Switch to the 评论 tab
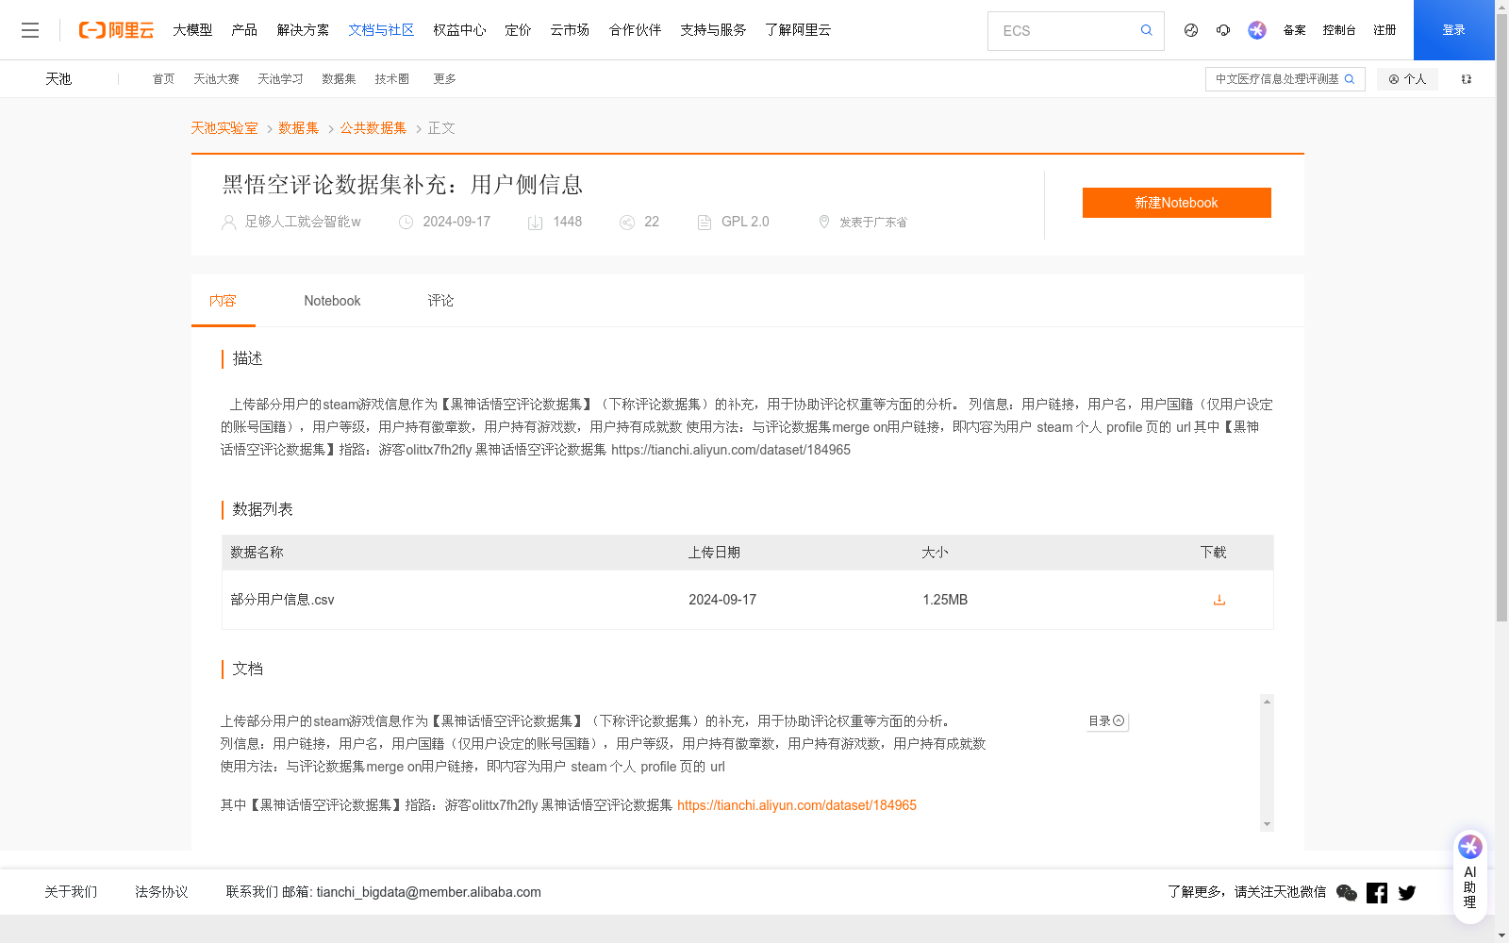 pyautogui.click(x=440, y=301)
